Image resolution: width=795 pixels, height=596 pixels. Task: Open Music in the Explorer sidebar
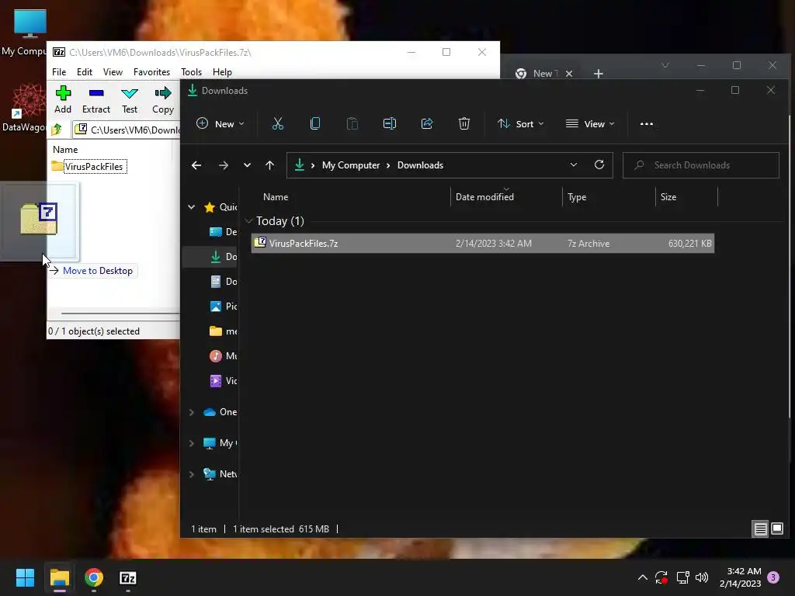[x=223, y=355]
